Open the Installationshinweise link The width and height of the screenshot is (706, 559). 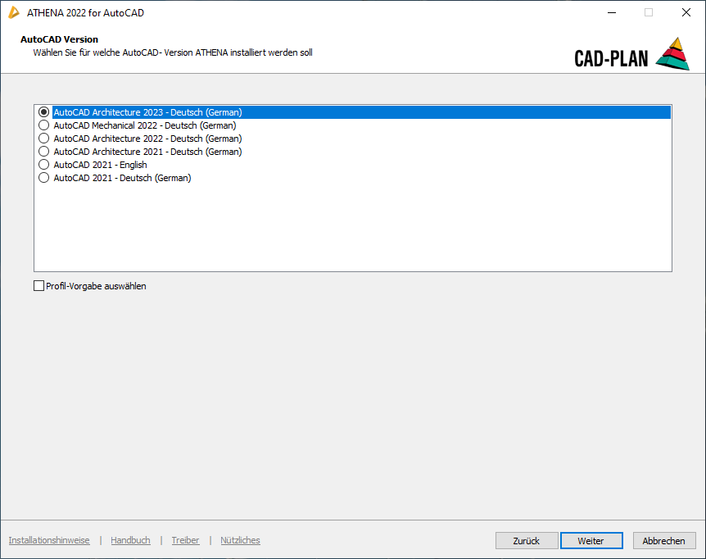(49, 540)
